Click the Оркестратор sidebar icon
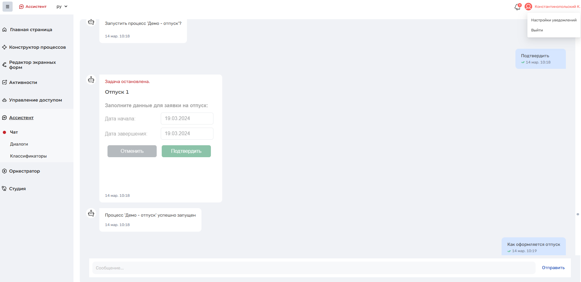This screenshot has width=581, height=282. pos(4,171)
